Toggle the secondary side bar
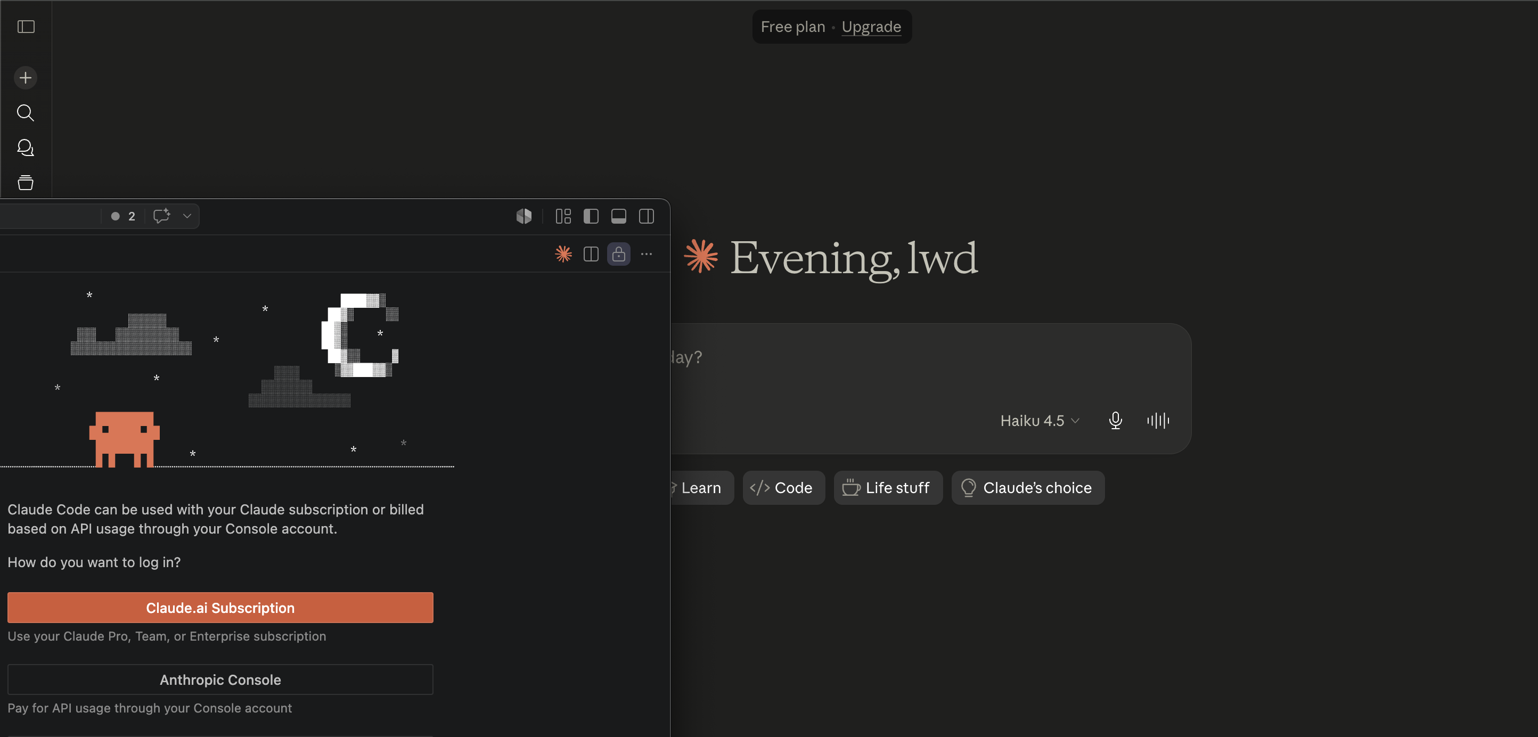Screen dimensions: 1538x737 pyautogui.click(x=646, y=216)
